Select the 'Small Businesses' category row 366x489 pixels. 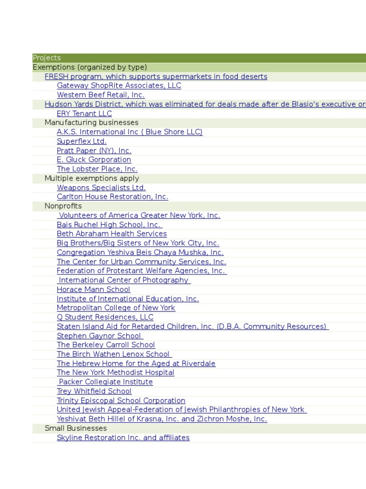point(199,429)
